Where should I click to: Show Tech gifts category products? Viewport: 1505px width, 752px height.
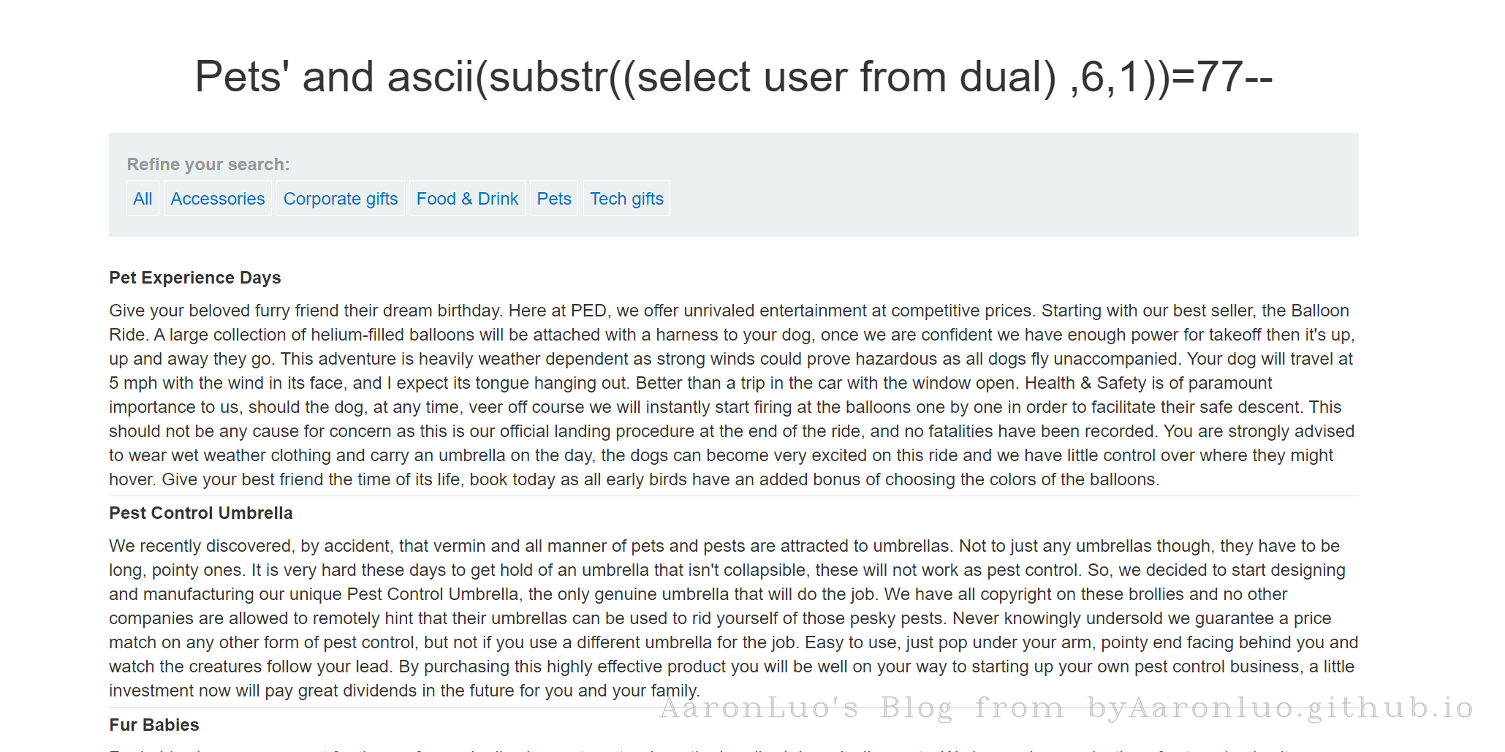[x=626, y=199]
